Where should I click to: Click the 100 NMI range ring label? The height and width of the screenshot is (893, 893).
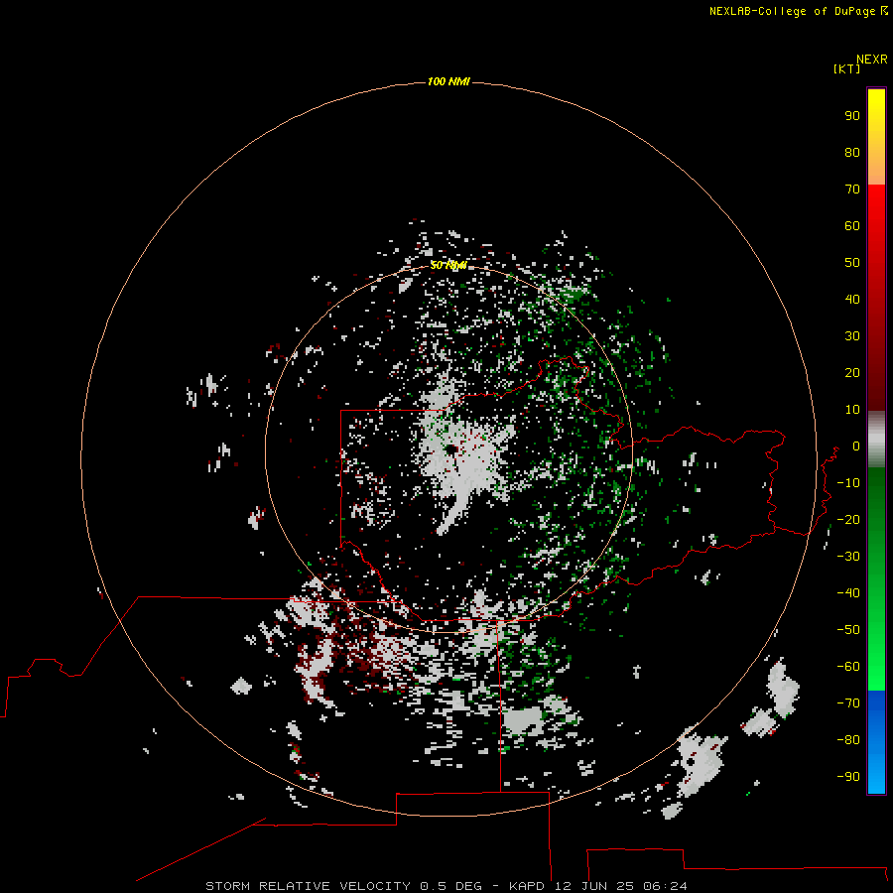pos(448,81)
